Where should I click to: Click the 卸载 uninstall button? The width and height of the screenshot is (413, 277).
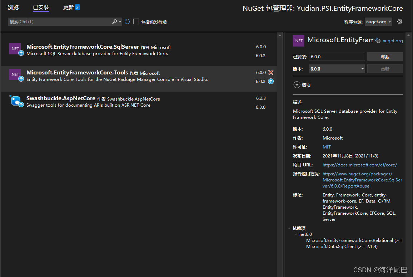pos(385,57)
